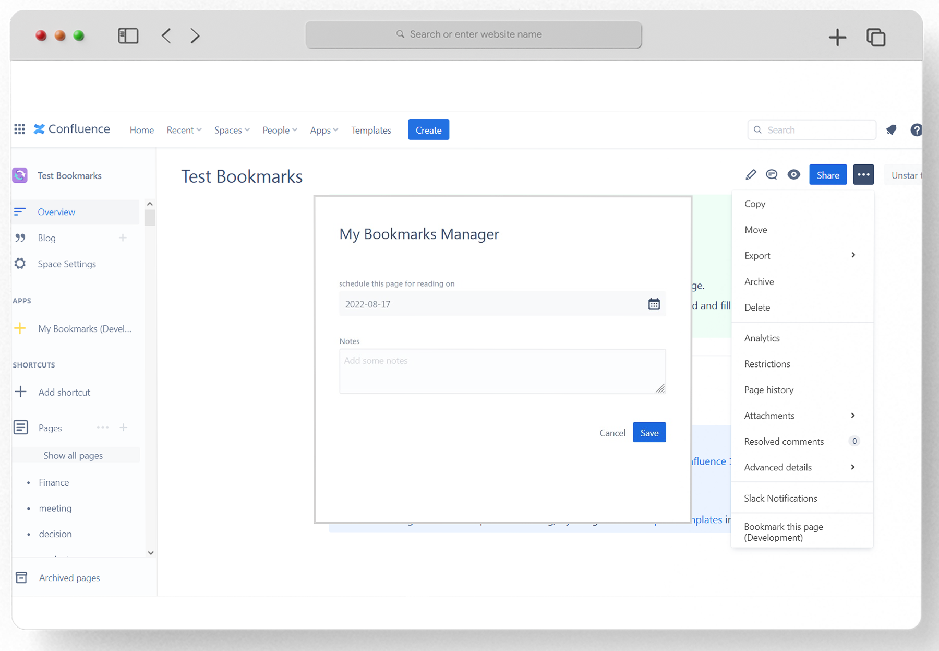The height and width of the screenshot is (651, 939).
Task: Click the Confluence search field
Action: click(x=812, y=129)
